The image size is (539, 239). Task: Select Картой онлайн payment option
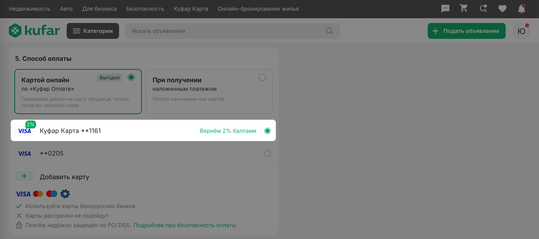(78, 92)
